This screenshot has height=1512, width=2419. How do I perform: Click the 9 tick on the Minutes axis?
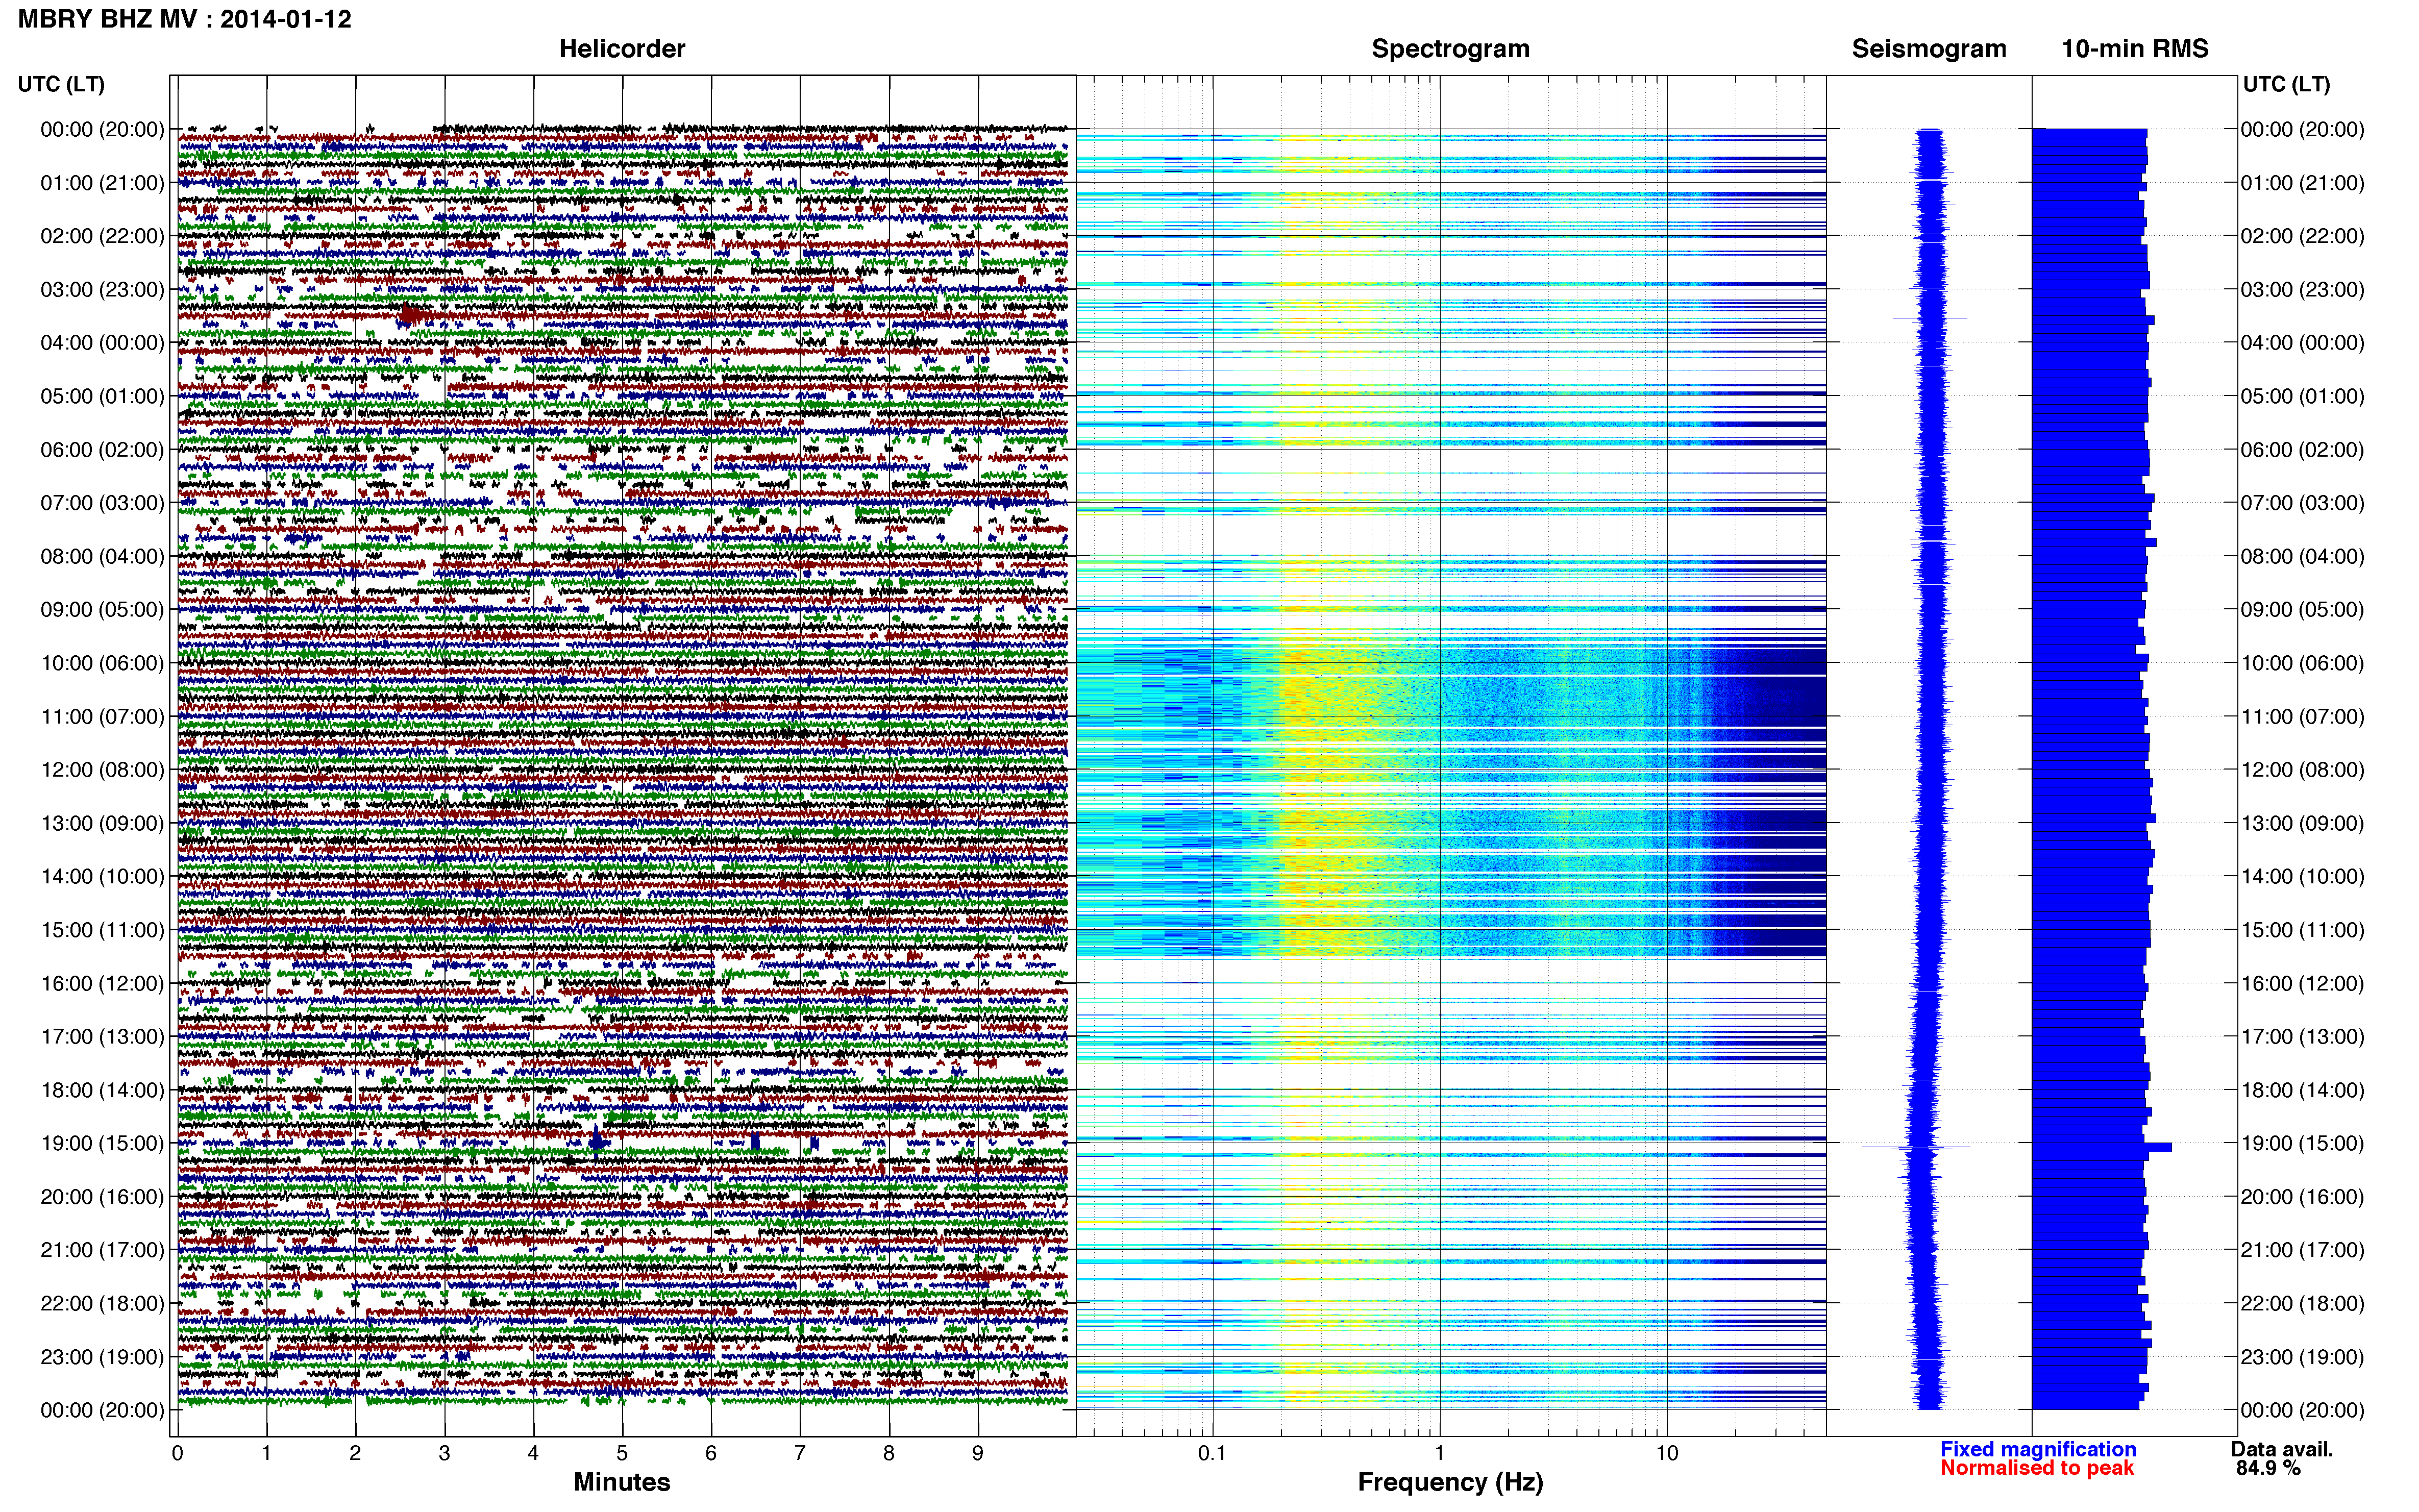click(x=978, y=1454)
